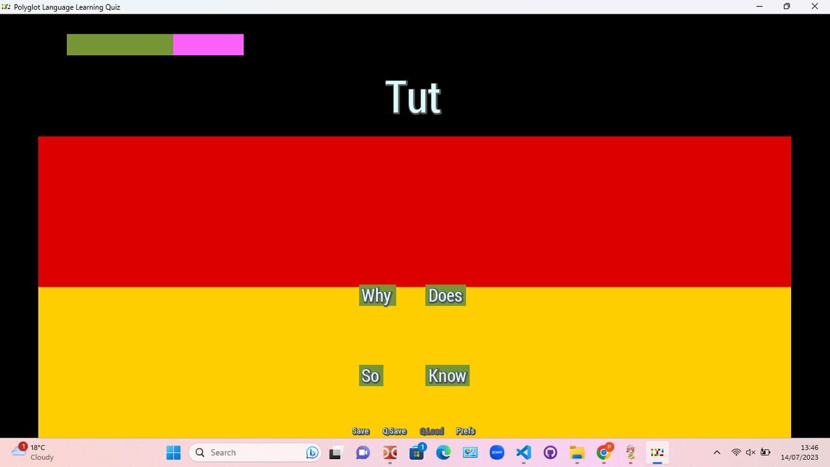The height and width of the screenshot is (467, 830).
Task: Click the Q.Save button
Action: click(x=394, y=431)
